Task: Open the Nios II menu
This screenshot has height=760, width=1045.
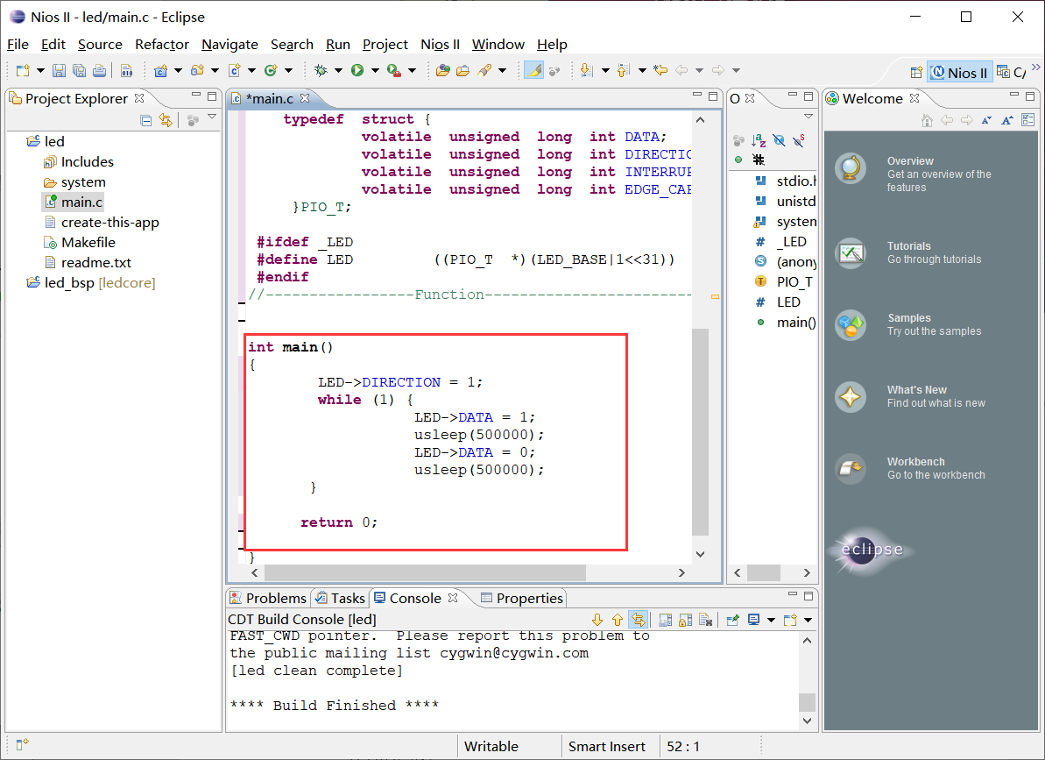Action: pyautogui.click(x=440, y=45)
